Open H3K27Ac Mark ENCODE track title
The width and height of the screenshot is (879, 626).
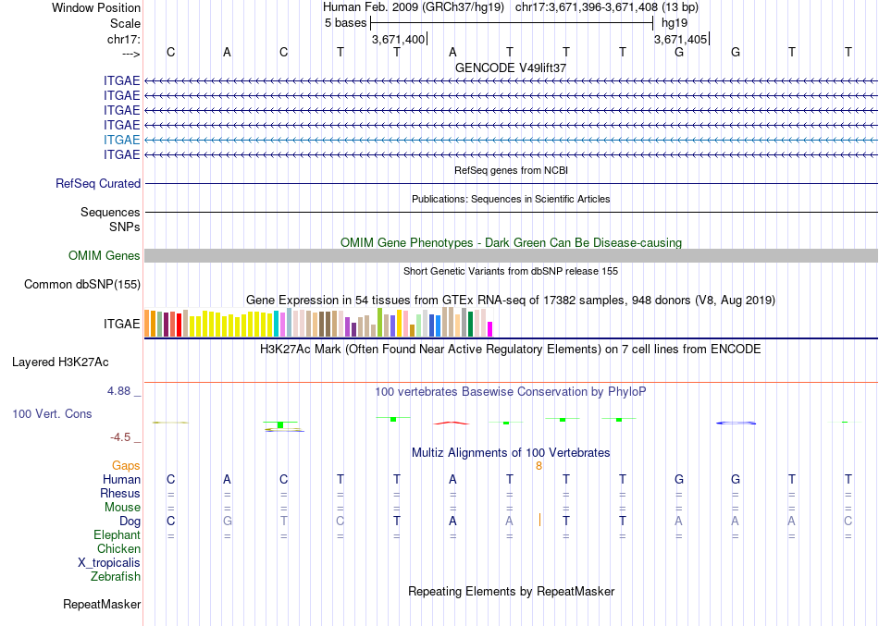click(x=511, y=350)
